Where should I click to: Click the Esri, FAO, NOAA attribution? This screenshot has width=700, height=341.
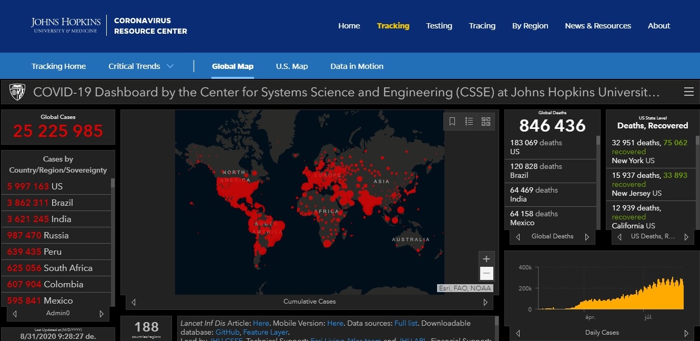pyautogui.click(x=465, y=288)
